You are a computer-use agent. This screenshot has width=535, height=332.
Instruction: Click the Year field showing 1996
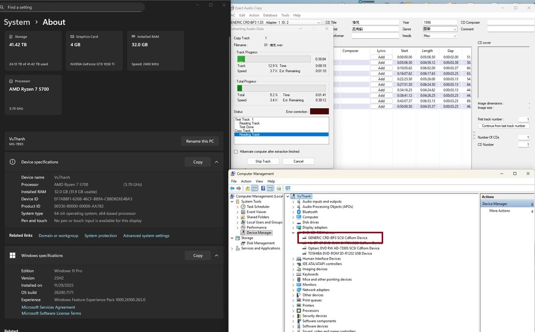pyautogui.click(x=439, y=23)
